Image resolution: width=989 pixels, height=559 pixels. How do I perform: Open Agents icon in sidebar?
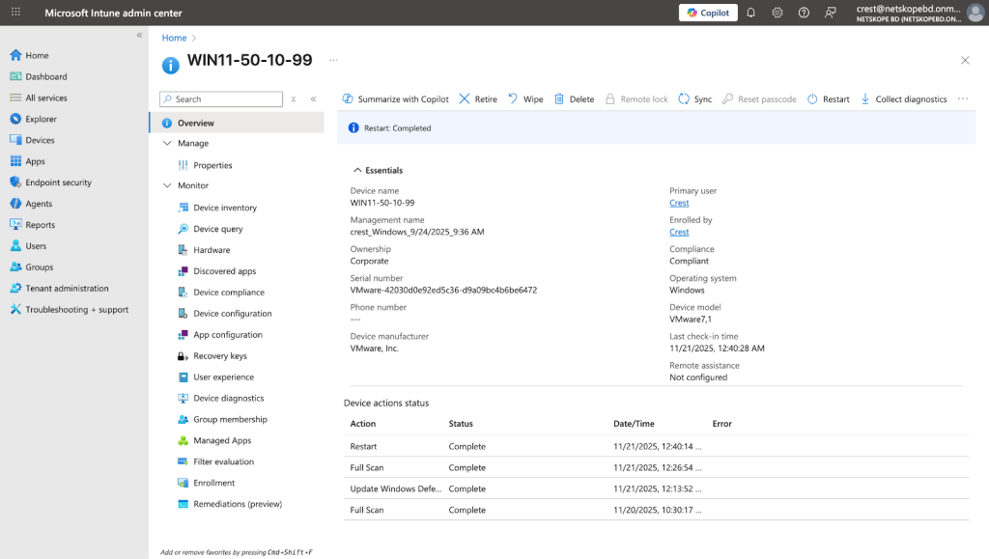[x=15, y=204]
